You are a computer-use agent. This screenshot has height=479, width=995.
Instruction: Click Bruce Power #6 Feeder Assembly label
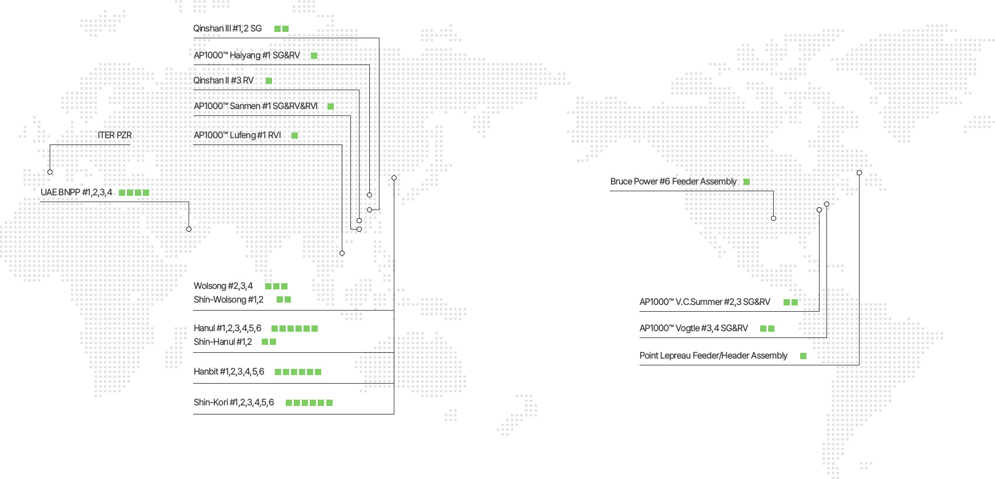click(673, 182)
